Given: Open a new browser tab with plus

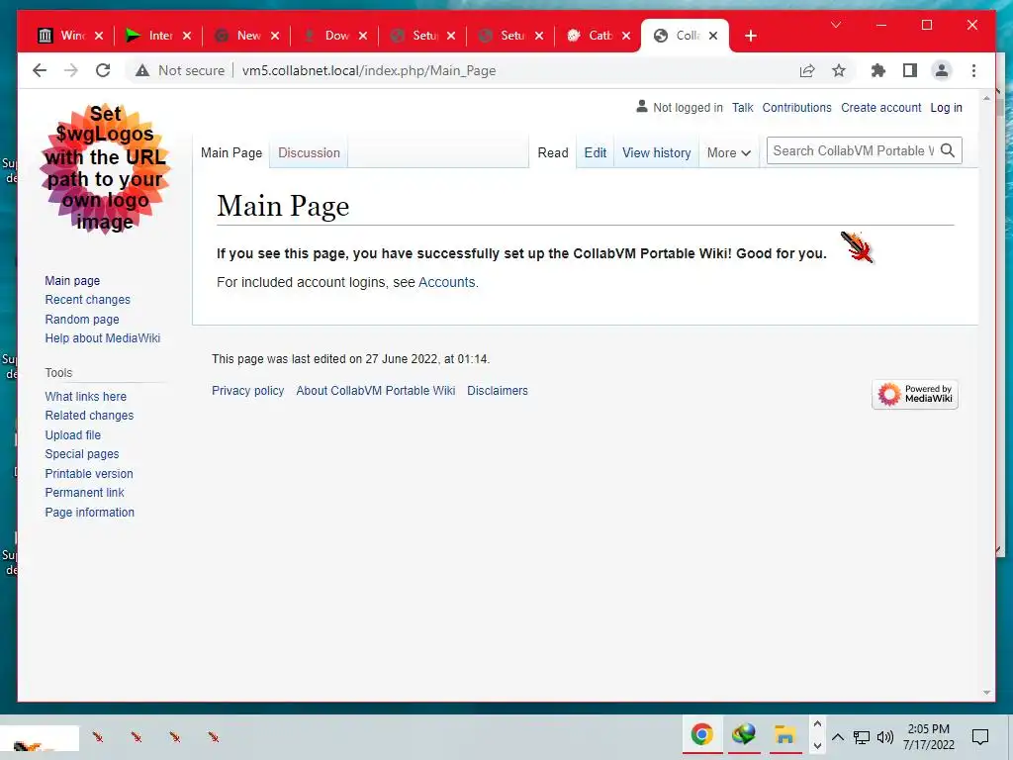Looking at the screenshot, I should point(750,36).
